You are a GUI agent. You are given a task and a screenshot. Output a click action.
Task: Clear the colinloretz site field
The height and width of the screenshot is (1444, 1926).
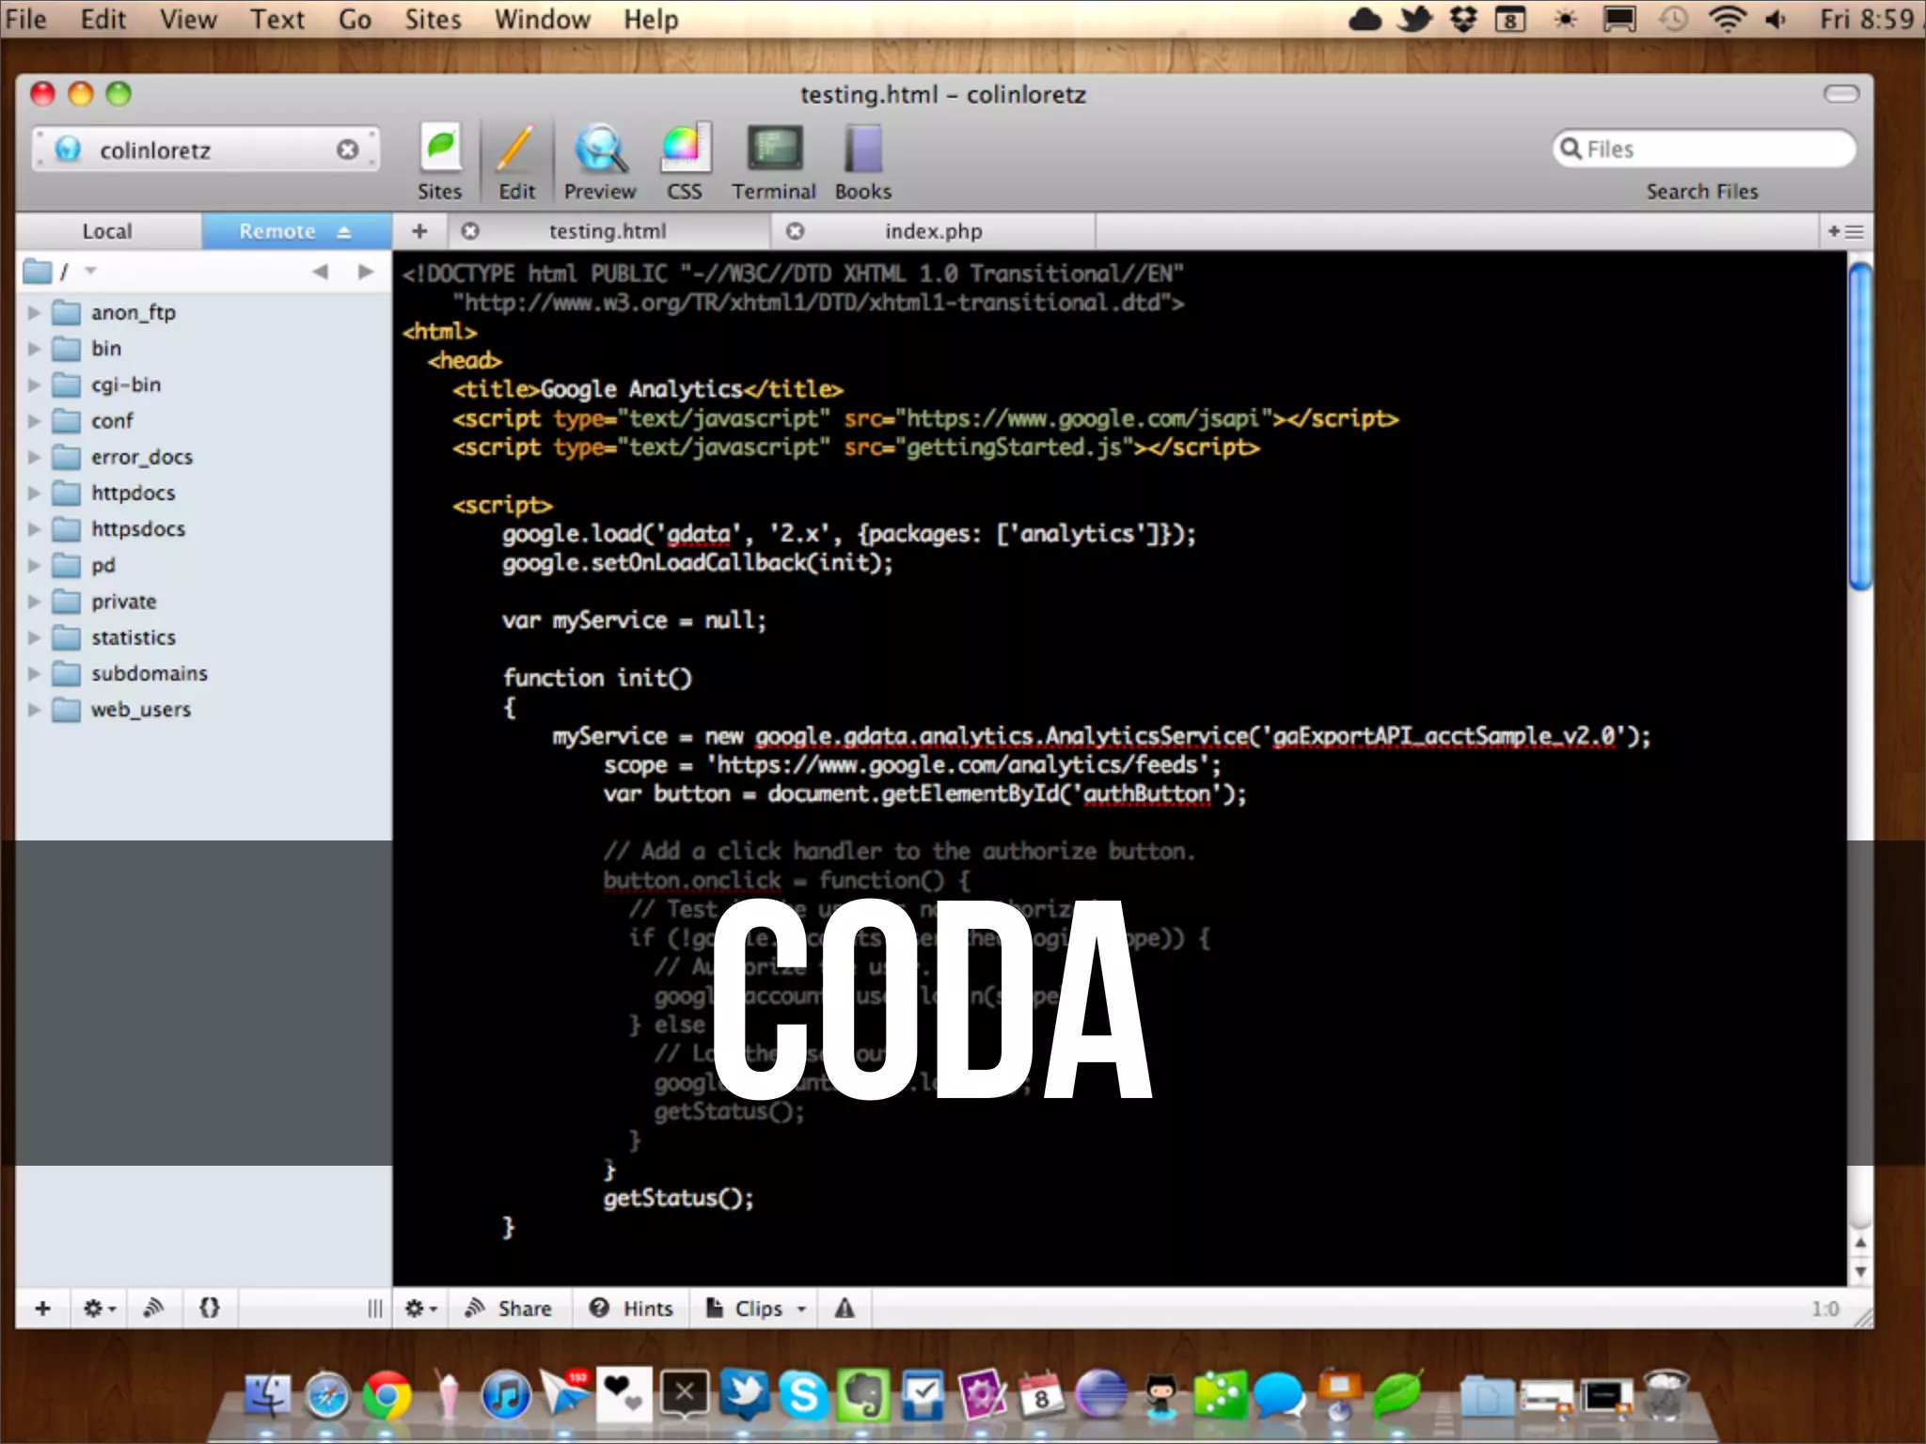pyautogui.click(x=347, y=150)
